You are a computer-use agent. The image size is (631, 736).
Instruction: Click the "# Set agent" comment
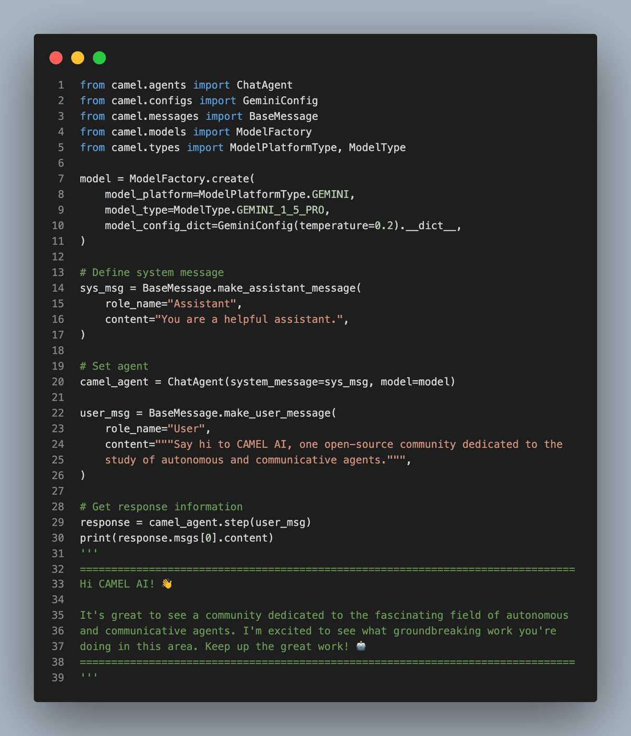(114, 366)
